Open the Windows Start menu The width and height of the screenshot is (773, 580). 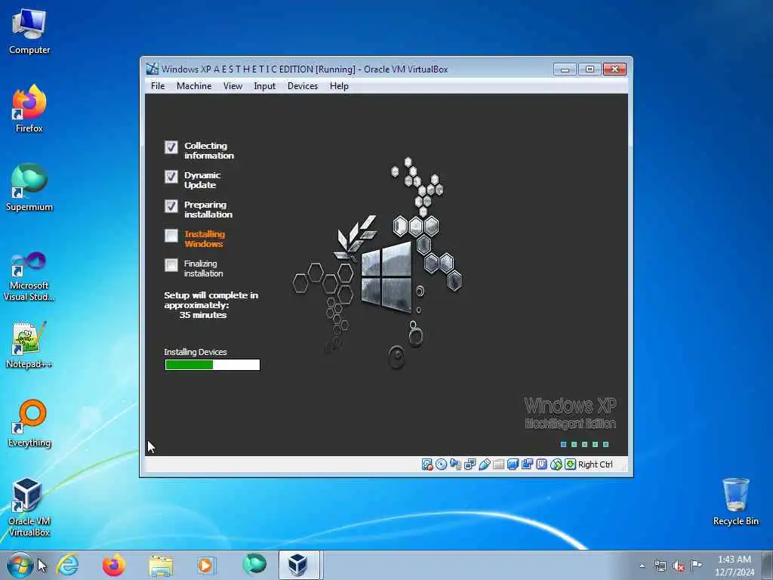[20, 565]
